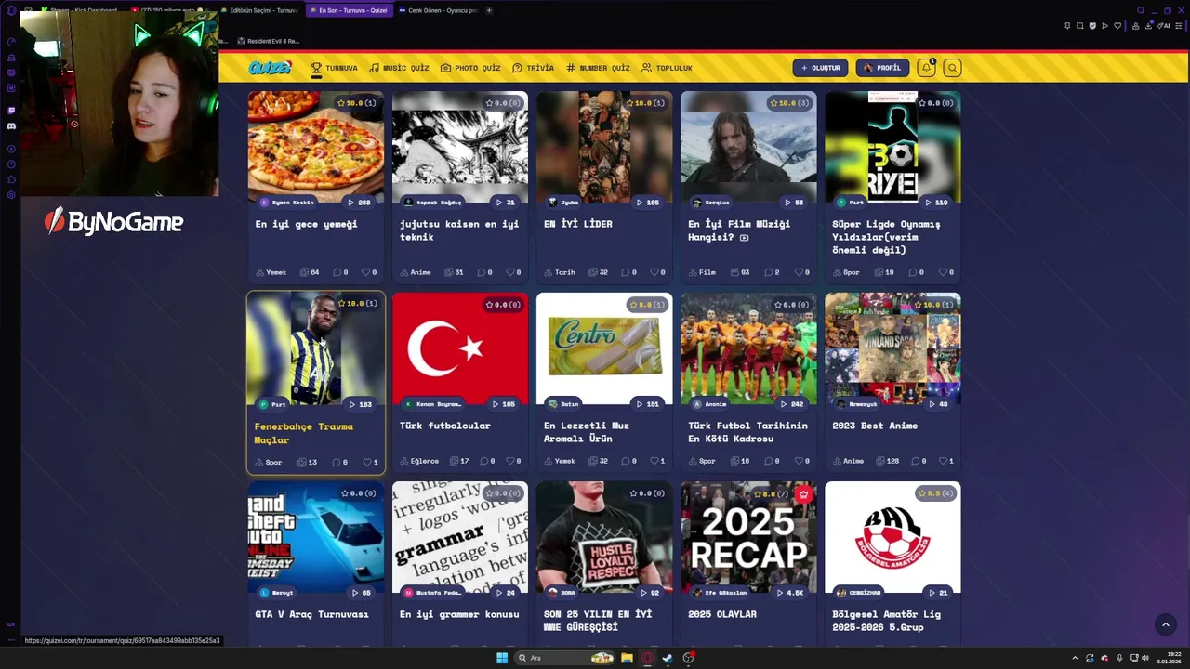Open '2025 OLAYLAR' quiz title
The width and height of the screenshot is (1190, 669).
(722, 614)
